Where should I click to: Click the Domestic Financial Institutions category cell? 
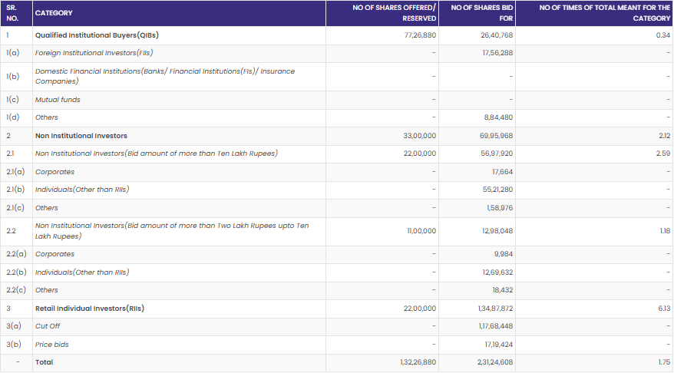[164, 76]
